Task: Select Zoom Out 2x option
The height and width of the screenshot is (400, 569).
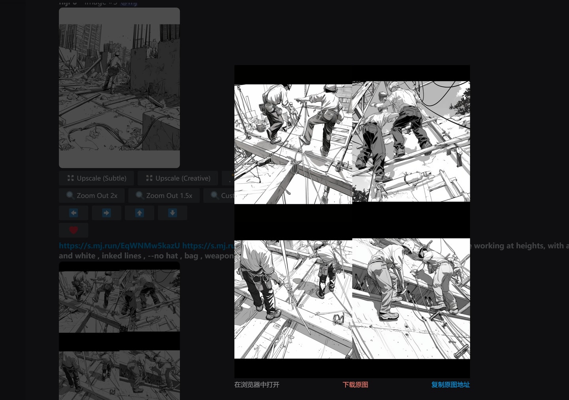Action: pos(92,196)
